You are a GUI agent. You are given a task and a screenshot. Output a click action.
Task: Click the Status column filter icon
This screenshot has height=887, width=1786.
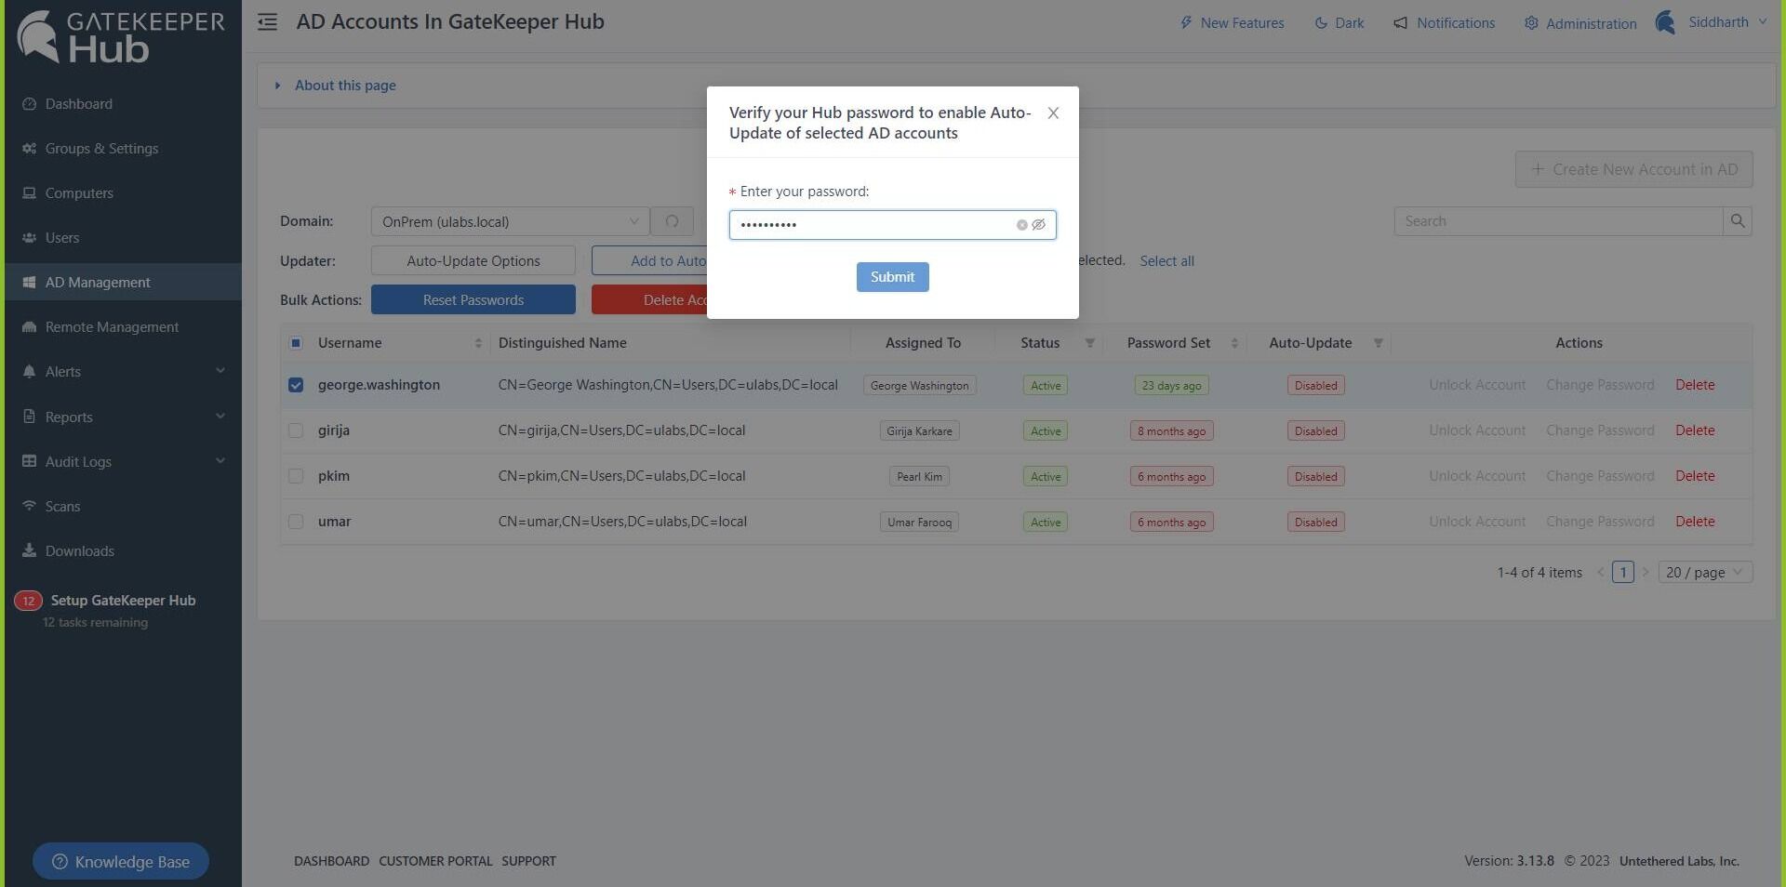coord(1089,343)
